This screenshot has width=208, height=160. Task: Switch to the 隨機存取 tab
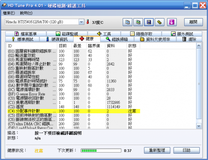click(x=141, y=34)
